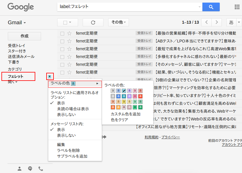The image size is (242, 173).
Task: Click 編集 in label menu
Action: (x=61, y=145)
